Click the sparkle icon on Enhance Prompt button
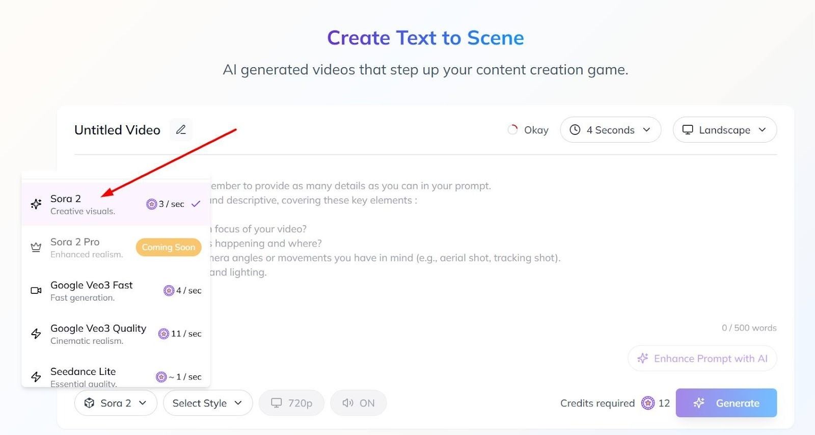 643,359
